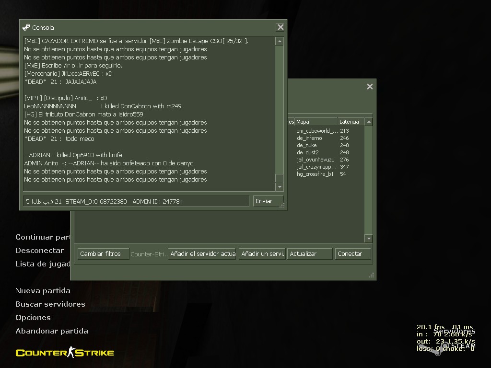Screen dimensions: 491x368
Task: Click Continuar partida menu item
Action: pyautogui.click(x=43, y=237)
